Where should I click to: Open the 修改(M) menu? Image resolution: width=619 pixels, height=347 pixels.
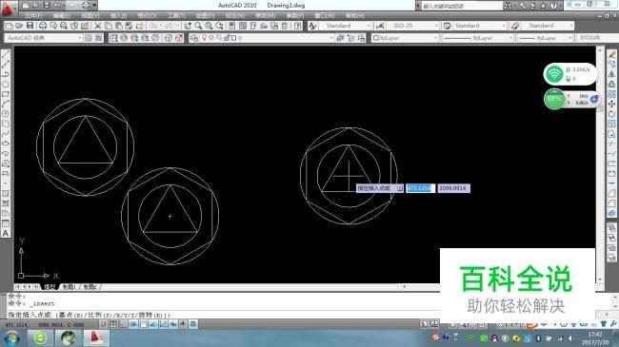pyautogui.click(x=266, y=16)
